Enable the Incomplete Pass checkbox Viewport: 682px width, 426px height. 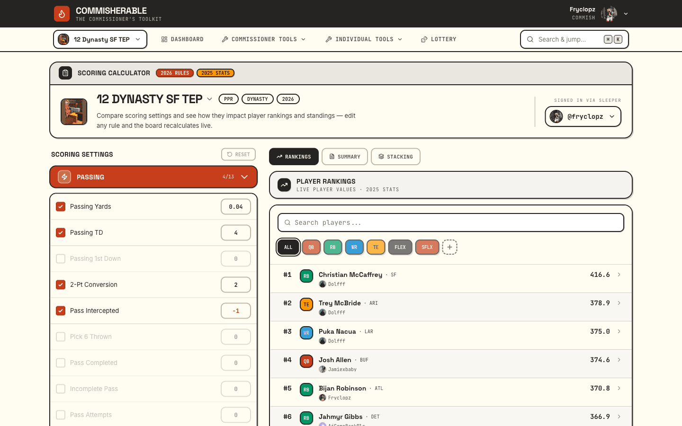(x=61, y=389)
